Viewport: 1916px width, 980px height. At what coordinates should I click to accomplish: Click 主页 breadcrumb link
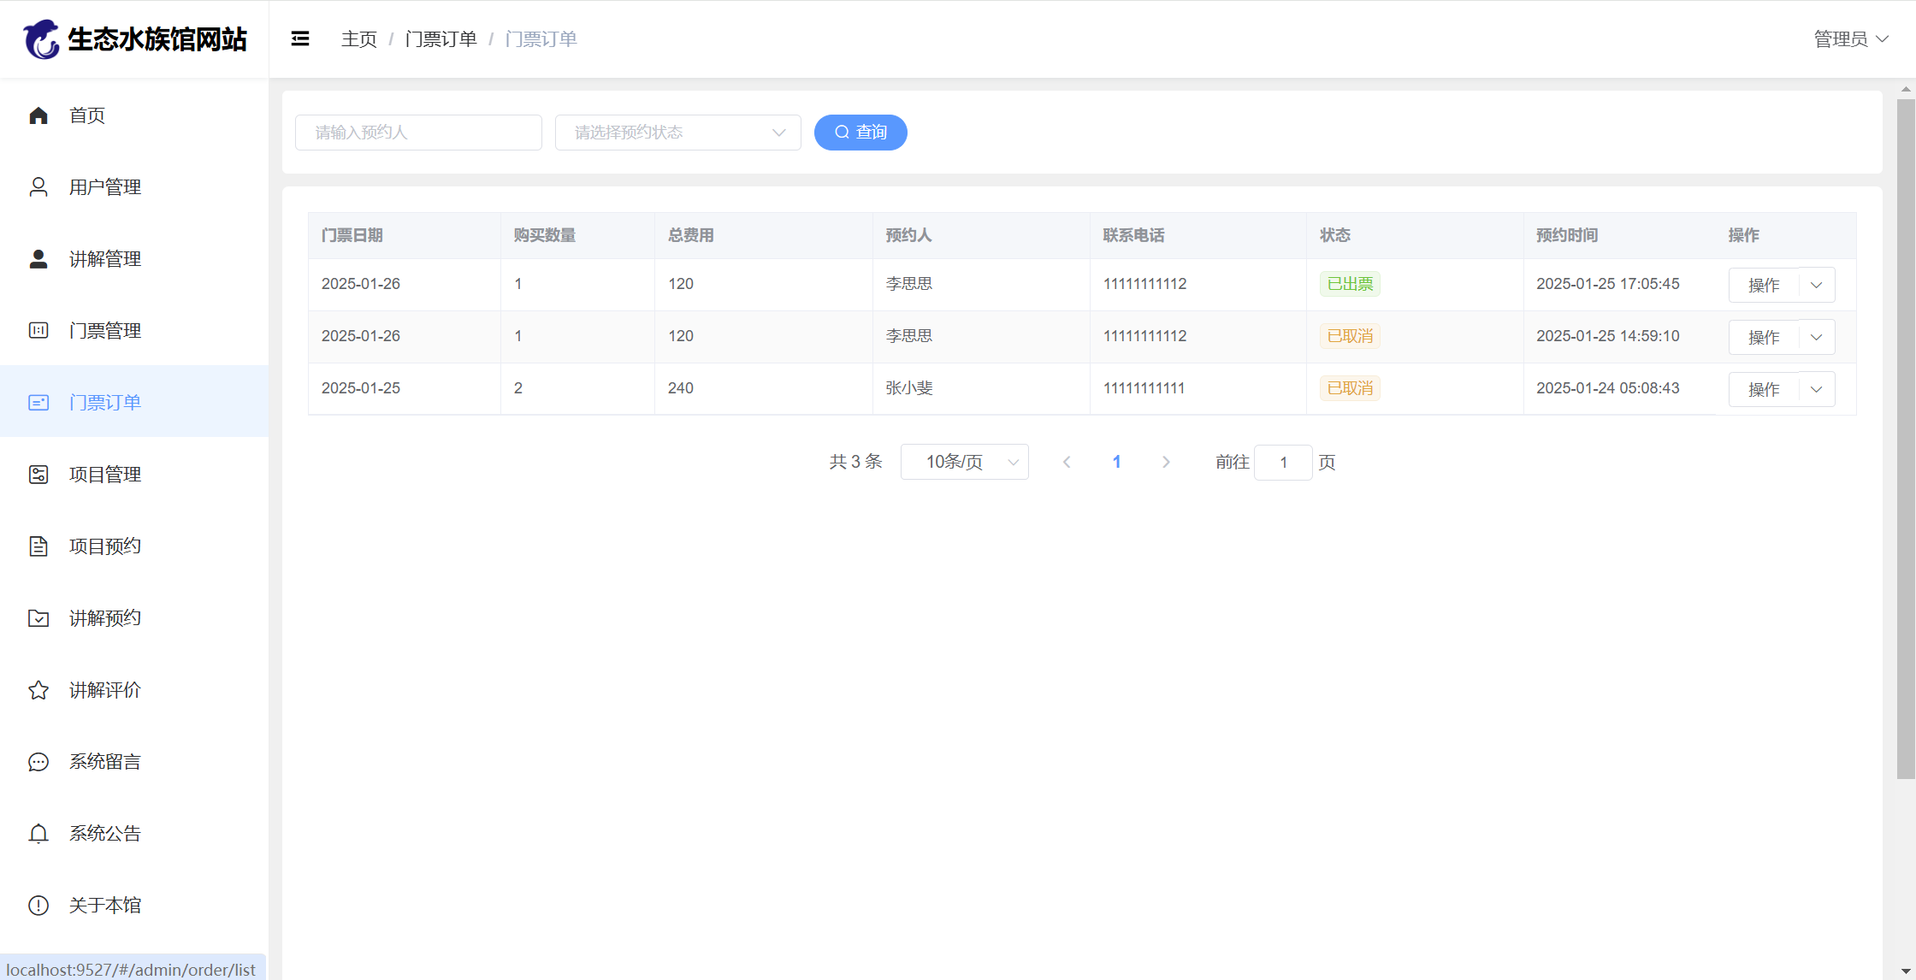pyautogui.click(x=358, y=39)
